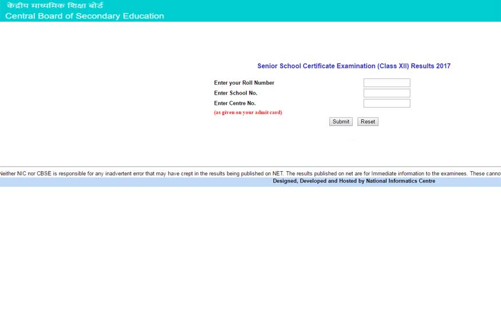The image size is (501, 334).
Task: Click the Hindi board title in header
Action: [55, 6]
